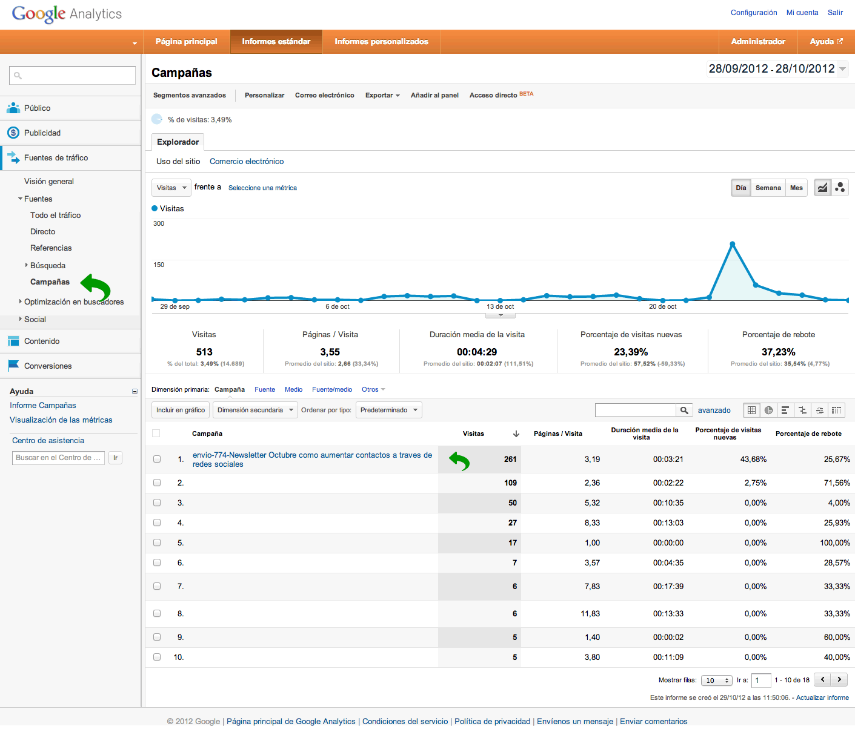
Task: Click Añadir al panel
Action: (x=434, y=95)
